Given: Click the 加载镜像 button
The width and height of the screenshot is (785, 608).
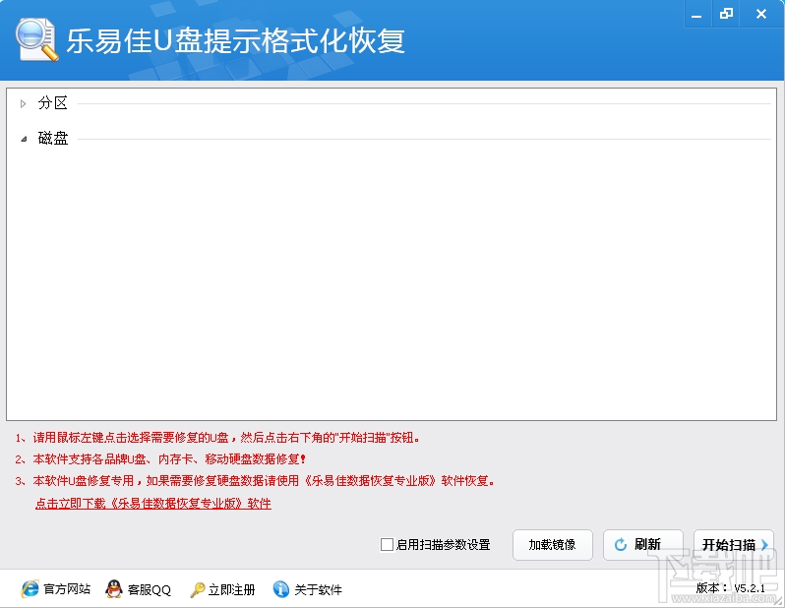Looking at the screenshot, I should [x=553, y=544].
